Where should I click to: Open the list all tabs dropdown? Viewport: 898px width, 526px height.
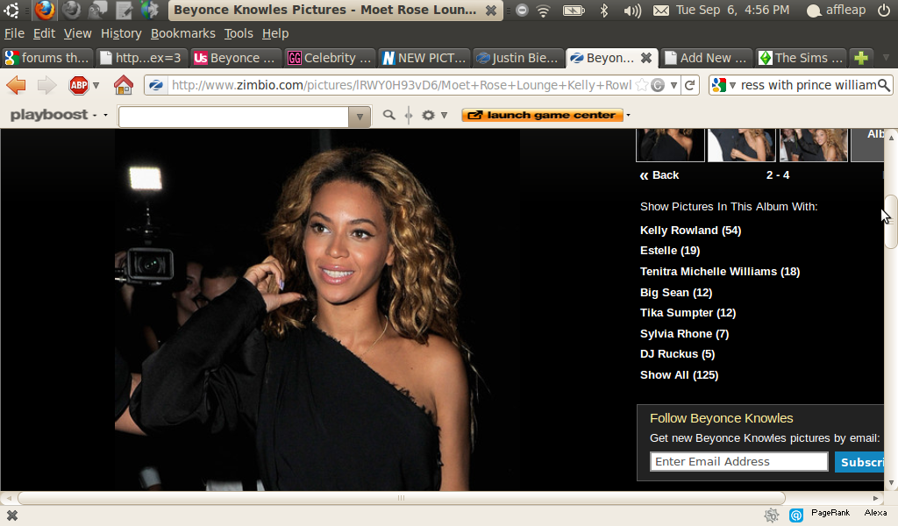[x=886, y=58]
